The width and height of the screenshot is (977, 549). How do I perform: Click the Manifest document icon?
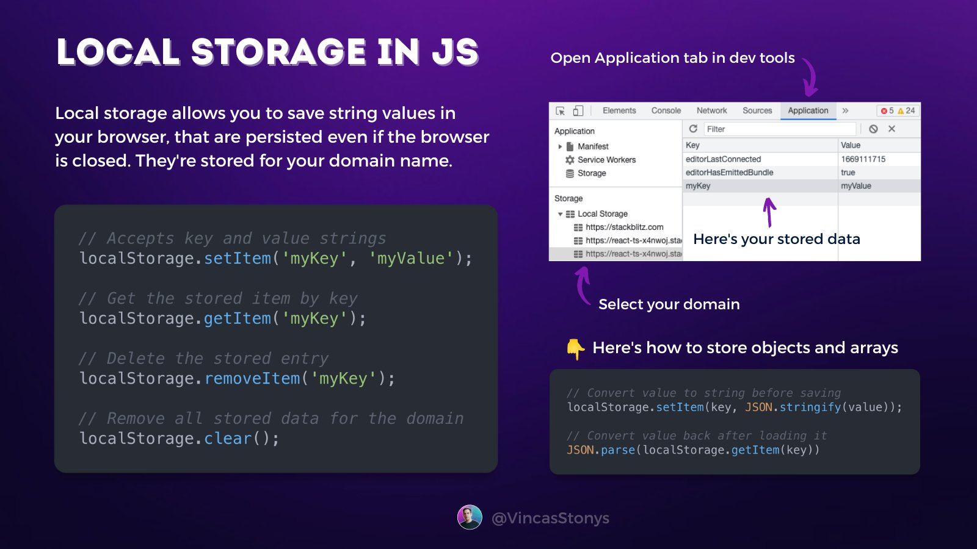click(570, 146)
